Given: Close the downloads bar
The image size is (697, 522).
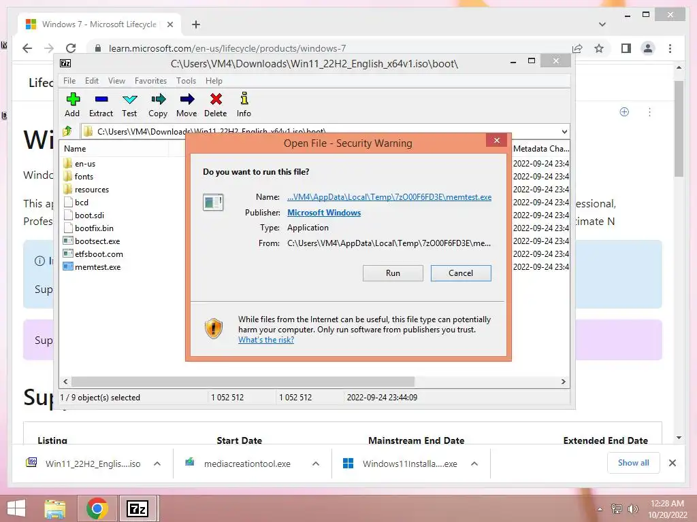Looking at the screenshot, I should coord(672,463).
